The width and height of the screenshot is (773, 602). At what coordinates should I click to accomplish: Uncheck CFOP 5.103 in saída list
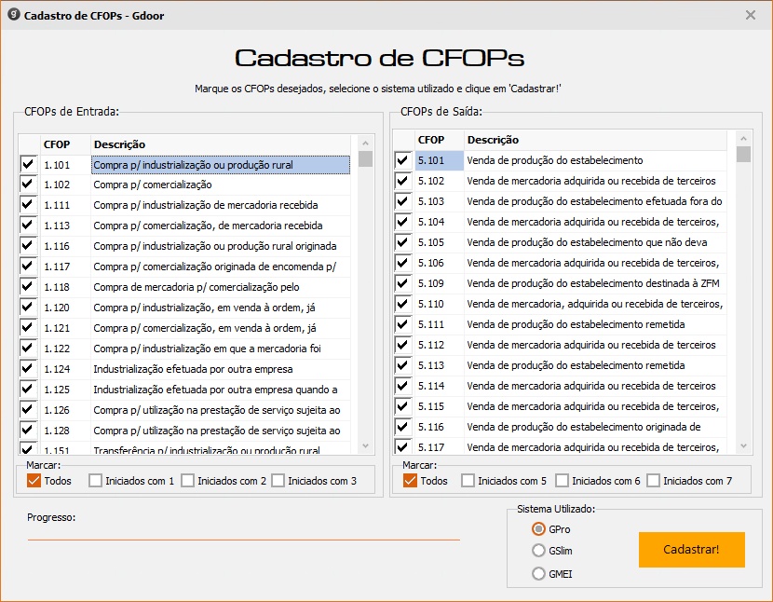point(402,201)
